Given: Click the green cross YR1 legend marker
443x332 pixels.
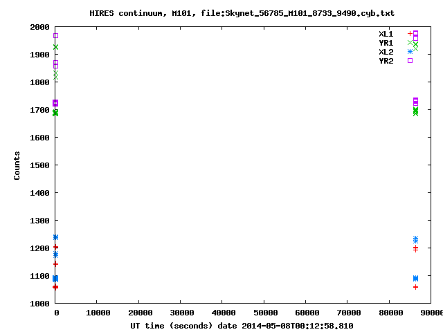Looking at the screenshot, I should point(410,43).
